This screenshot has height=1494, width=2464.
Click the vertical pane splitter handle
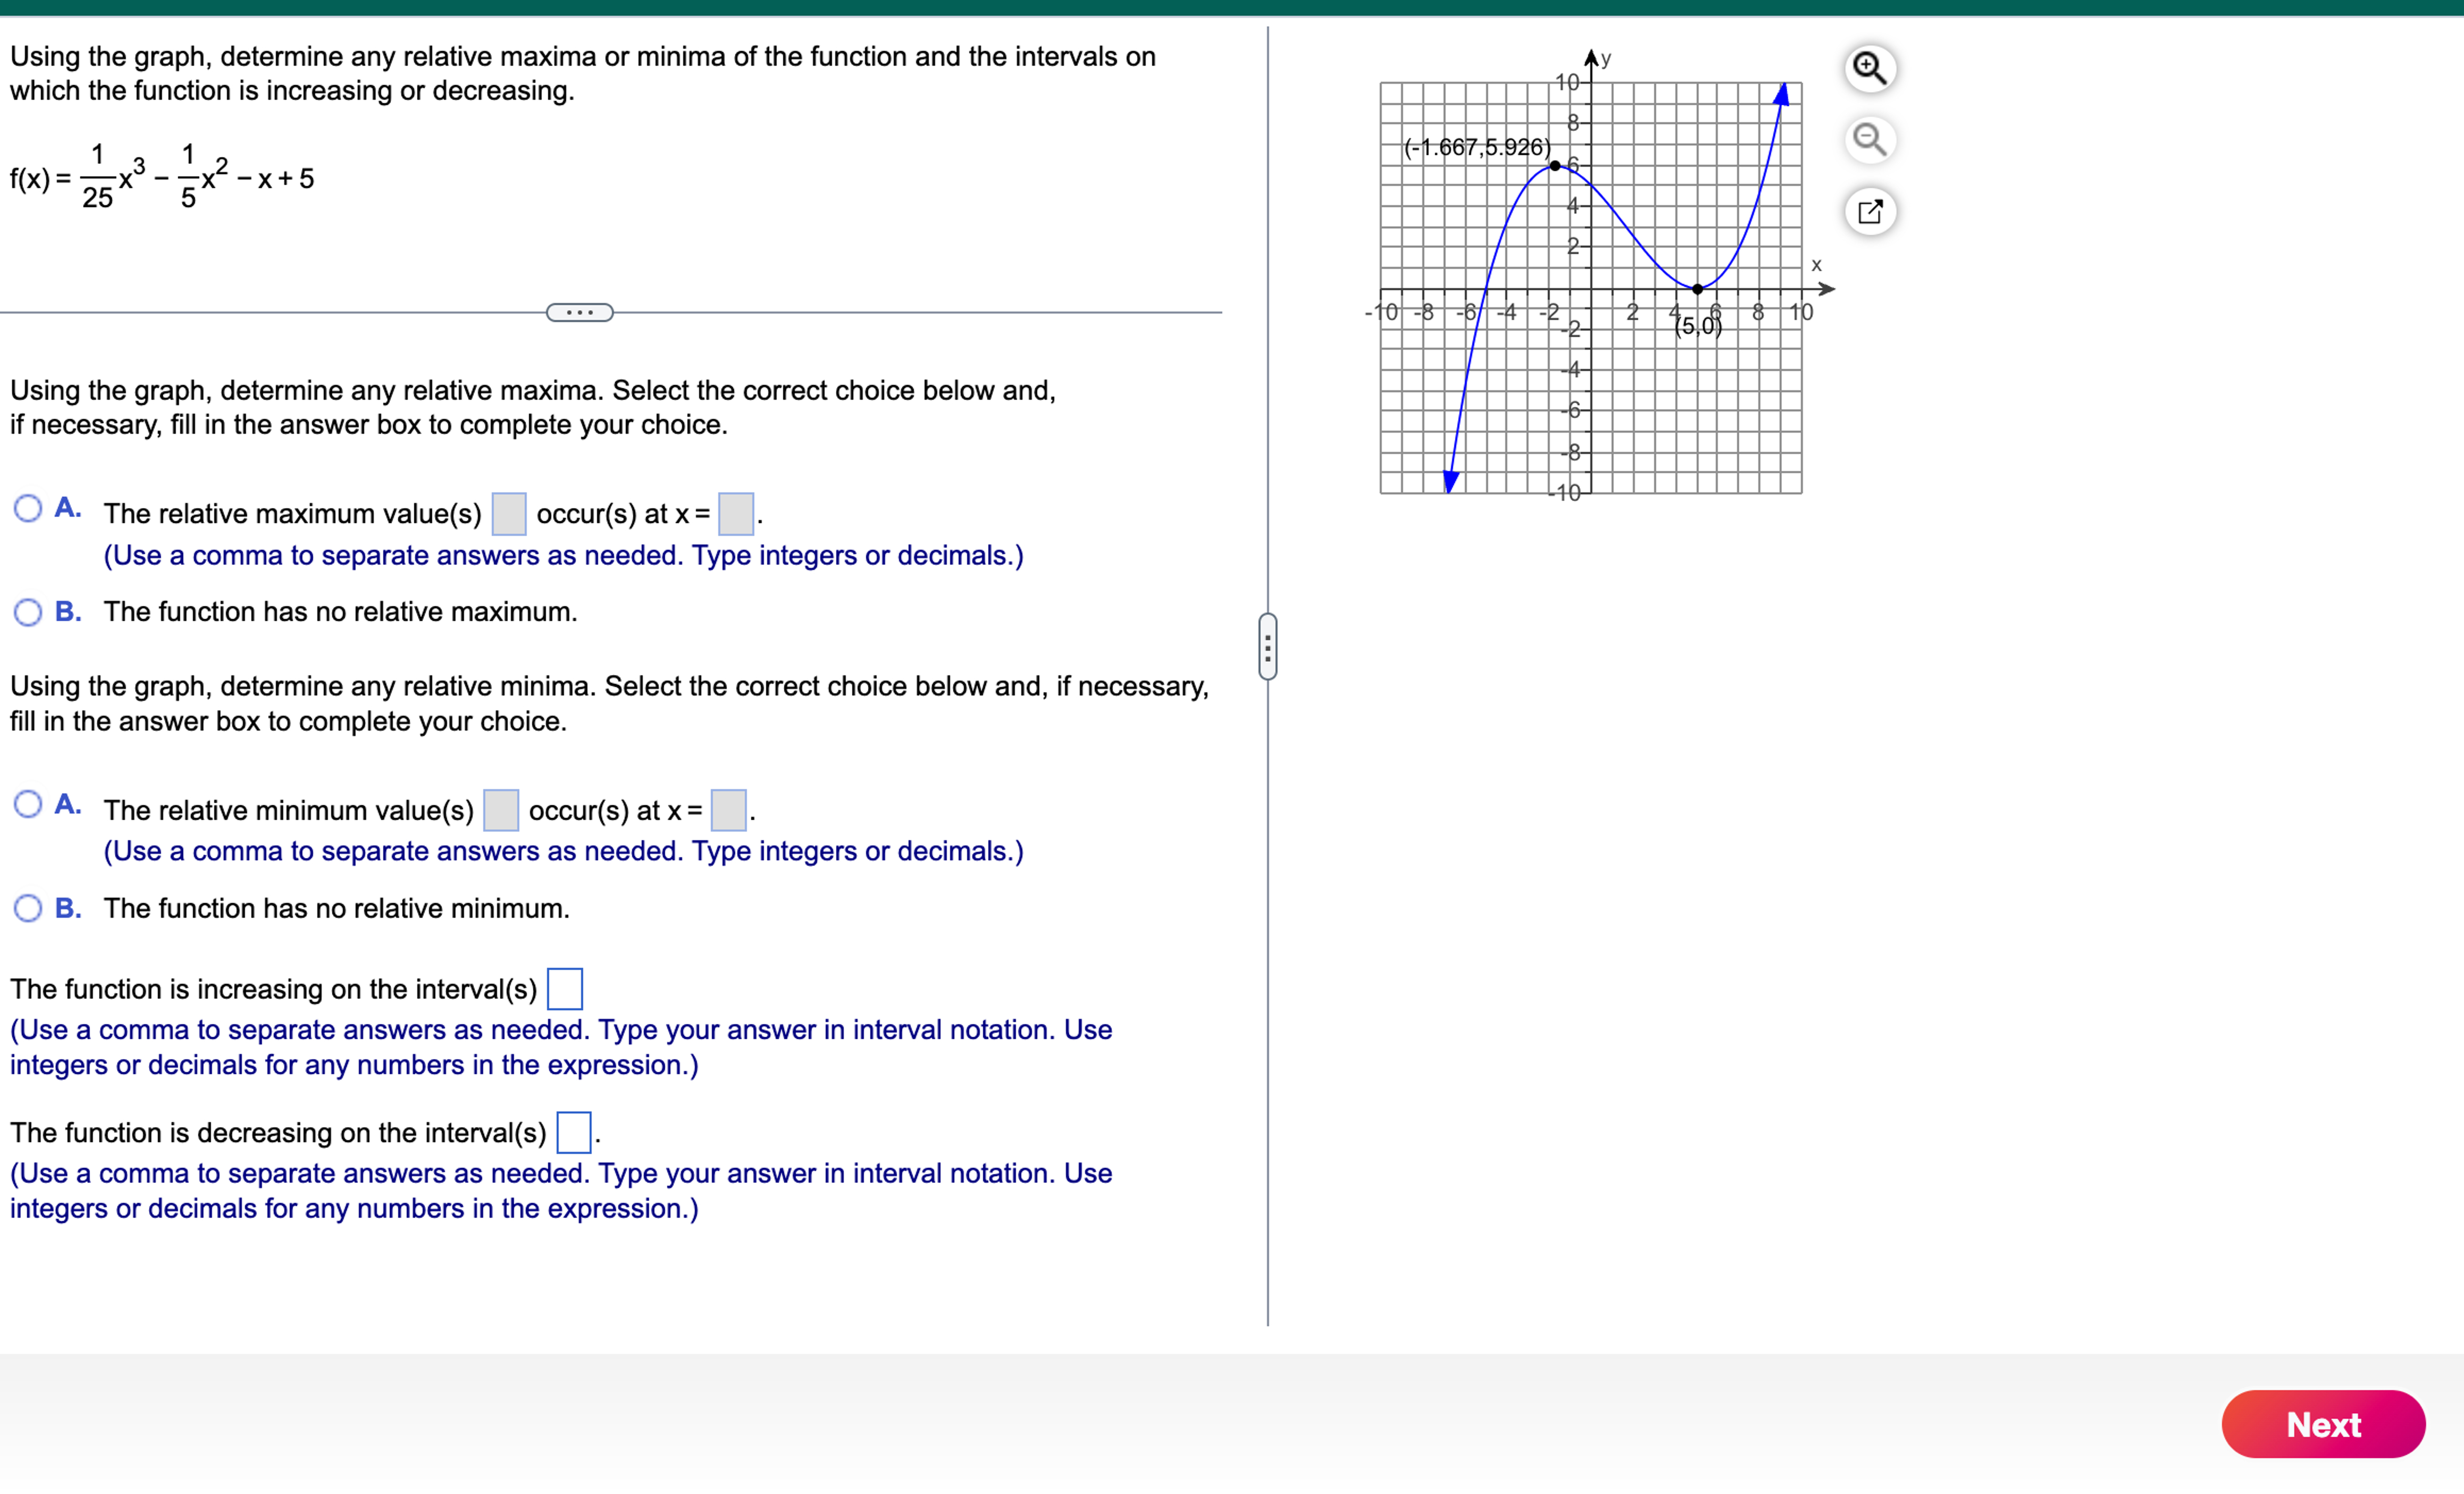coord(1267,647)
